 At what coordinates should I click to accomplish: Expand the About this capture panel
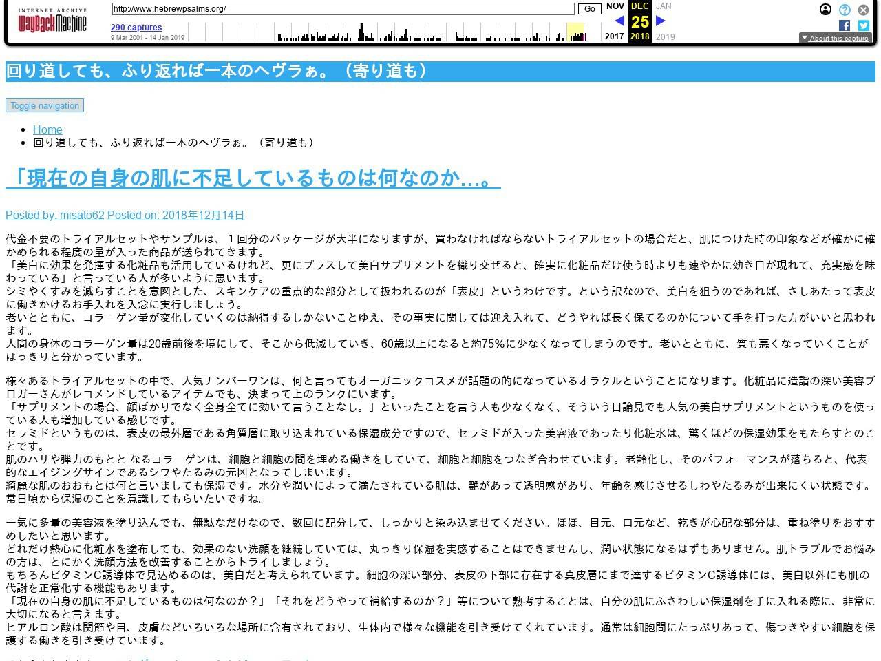(834, 38)
